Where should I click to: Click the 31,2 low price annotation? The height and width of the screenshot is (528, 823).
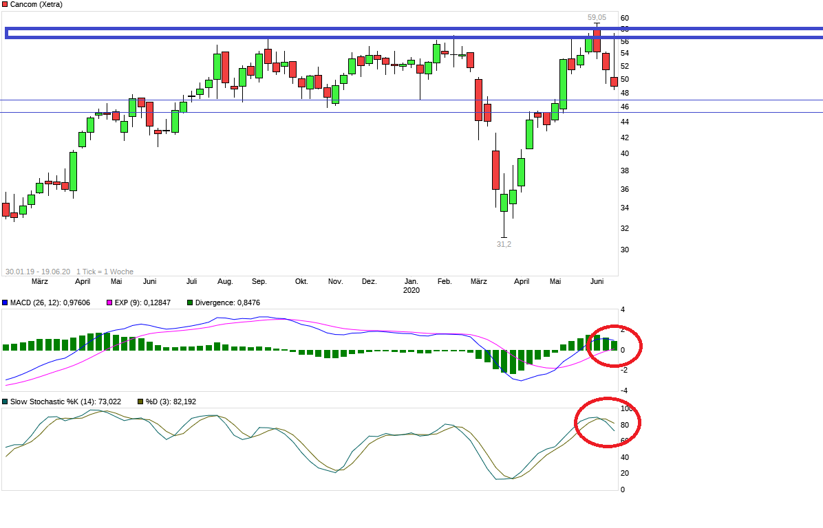coord(504,243)
